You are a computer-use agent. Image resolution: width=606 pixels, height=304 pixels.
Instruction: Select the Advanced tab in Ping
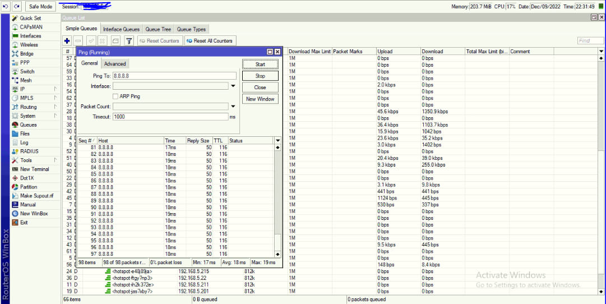(x=115, y=64)
